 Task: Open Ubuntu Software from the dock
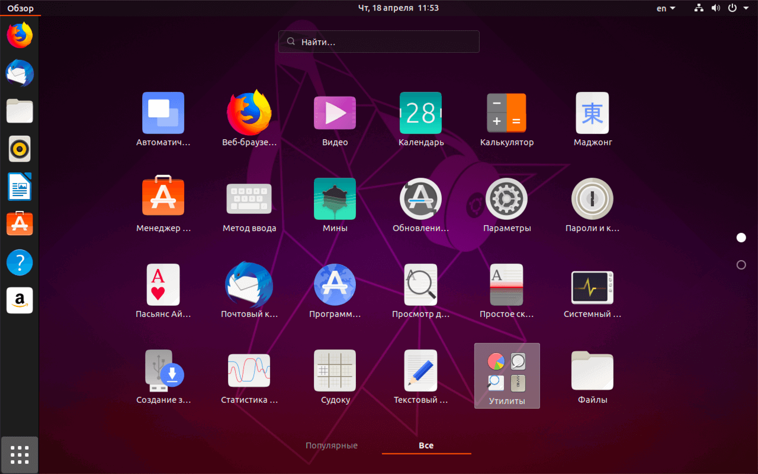tap(20, 224)
